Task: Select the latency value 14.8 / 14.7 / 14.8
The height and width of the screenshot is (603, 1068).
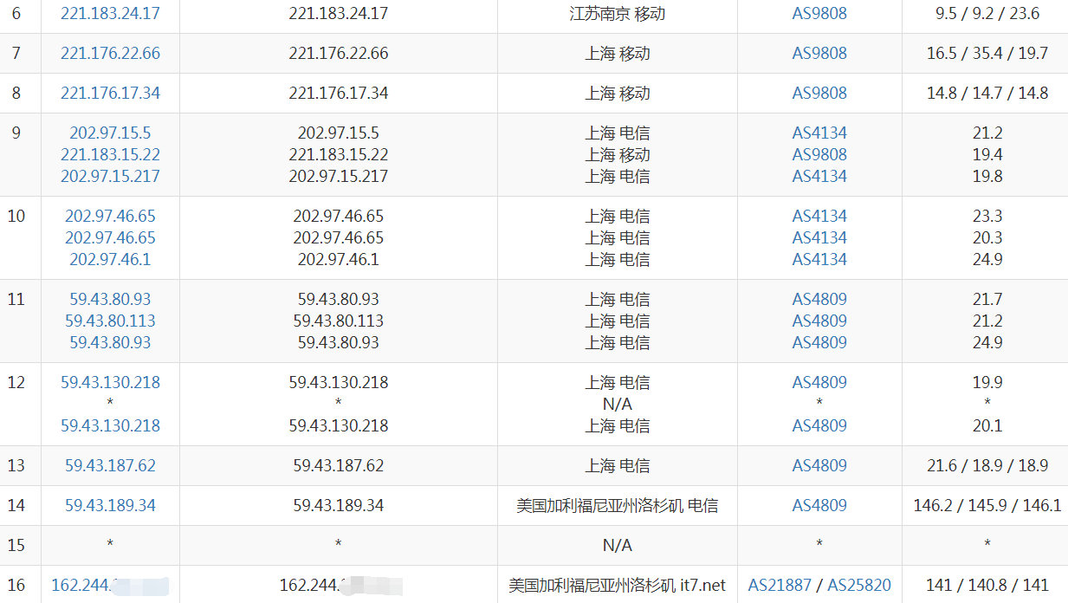Action: point(987,93)
